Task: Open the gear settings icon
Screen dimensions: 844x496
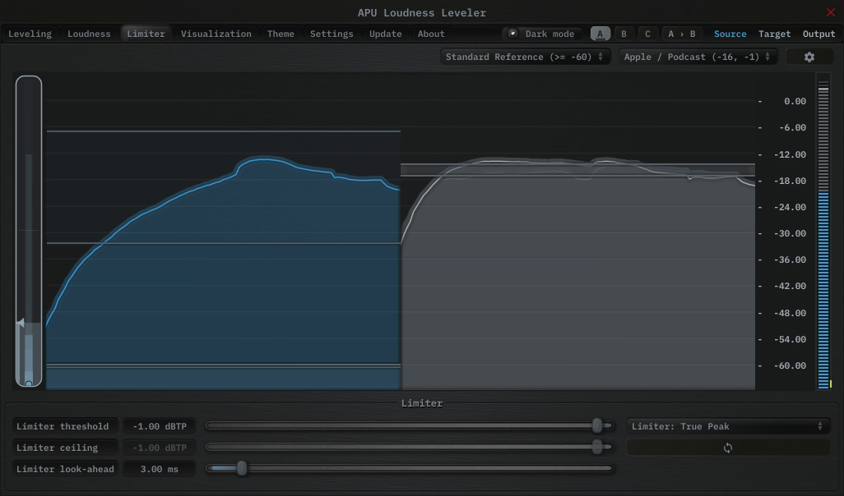Action: 809,57
